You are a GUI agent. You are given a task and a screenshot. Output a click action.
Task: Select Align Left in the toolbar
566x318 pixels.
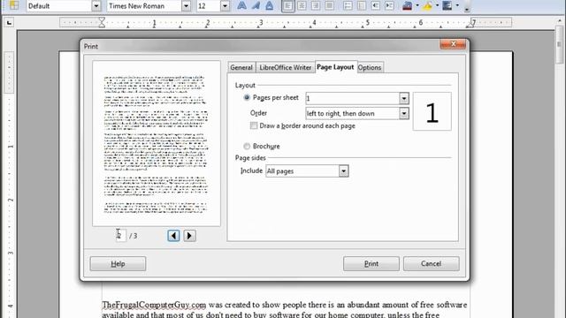click(x=287, y=6)
